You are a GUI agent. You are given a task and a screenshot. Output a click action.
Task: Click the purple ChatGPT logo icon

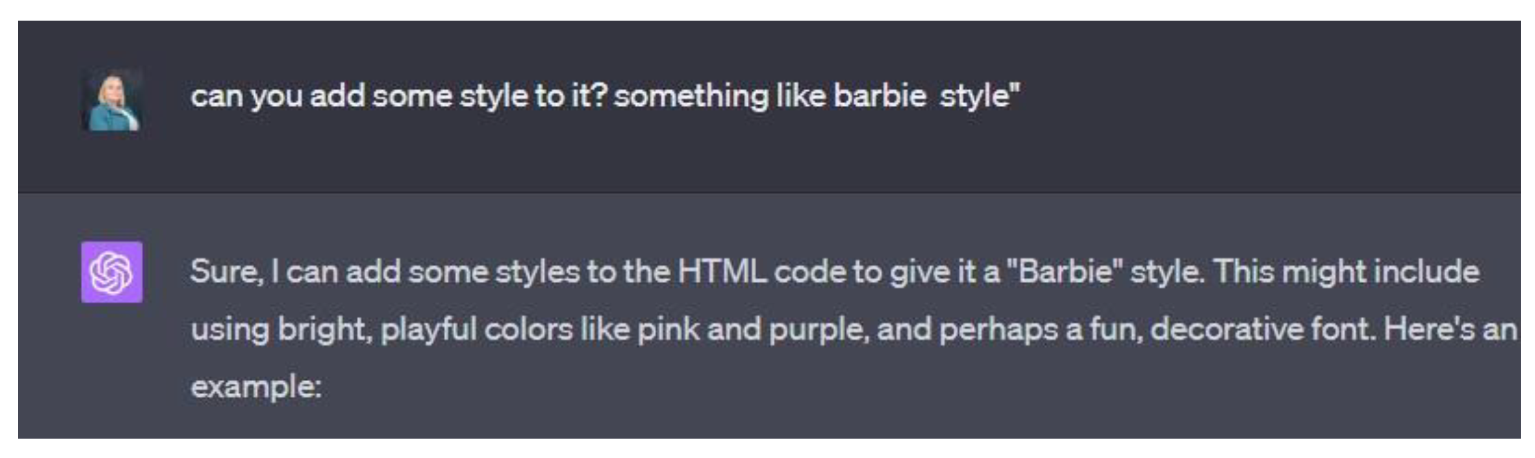112,272
